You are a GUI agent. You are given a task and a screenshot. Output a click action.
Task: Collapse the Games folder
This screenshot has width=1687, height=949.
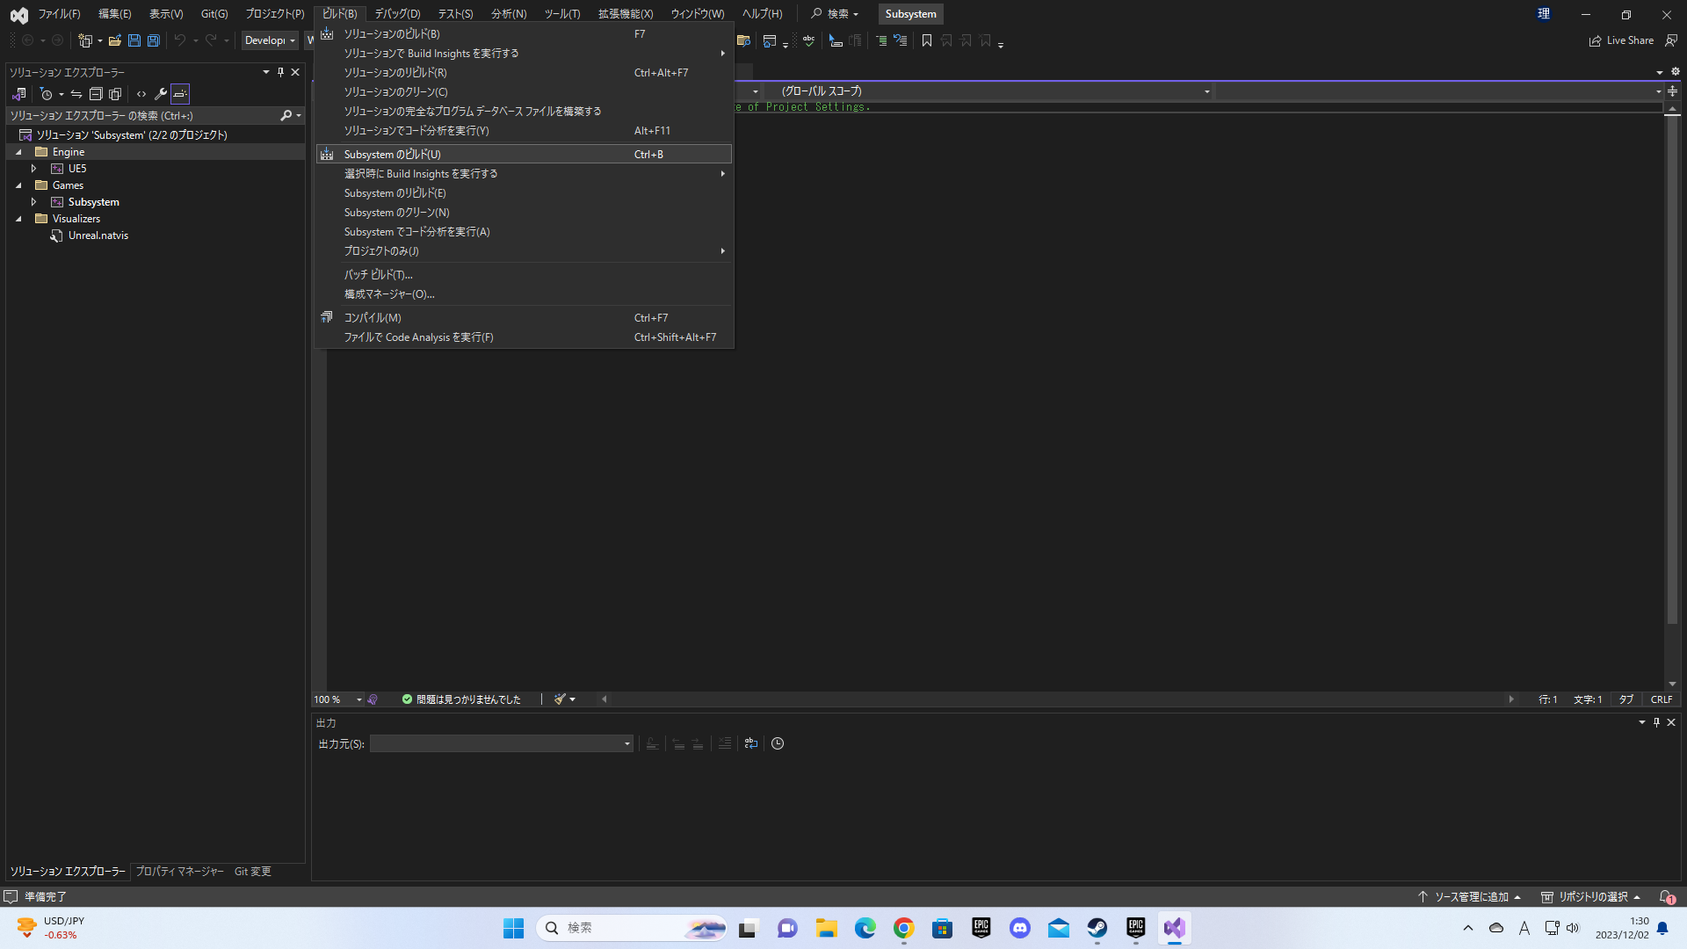coord(18,185)
